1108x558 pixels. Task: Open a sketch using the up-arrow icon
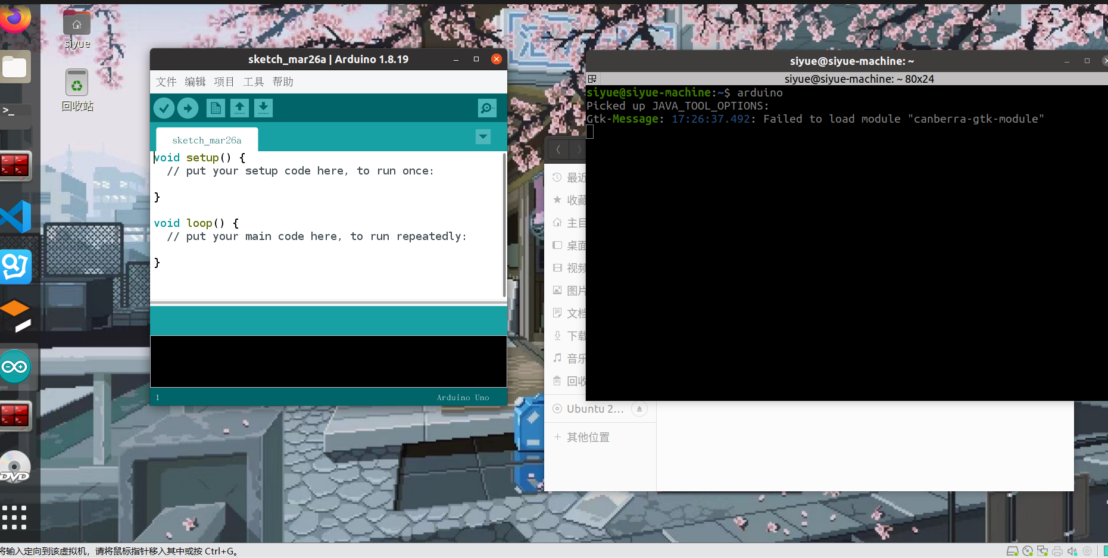click(239, 108)
